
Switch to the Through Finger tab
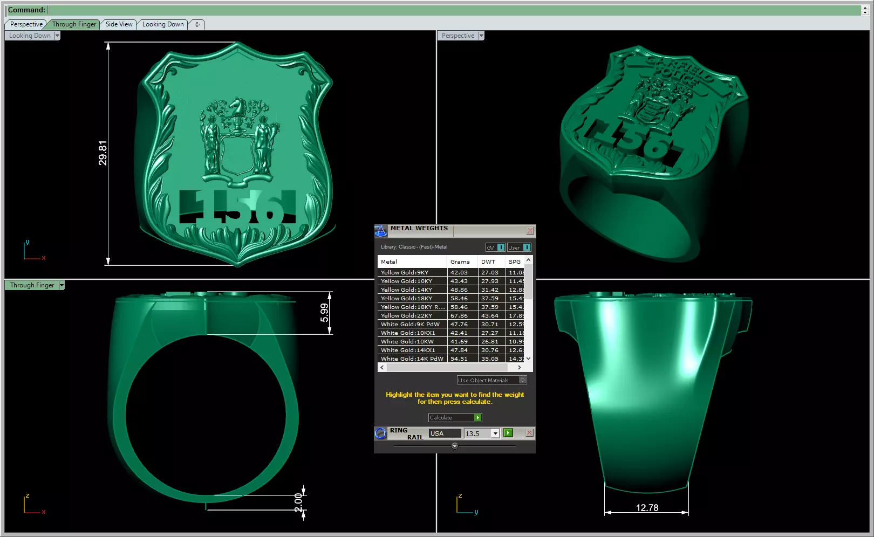click(x=74, y=24)
